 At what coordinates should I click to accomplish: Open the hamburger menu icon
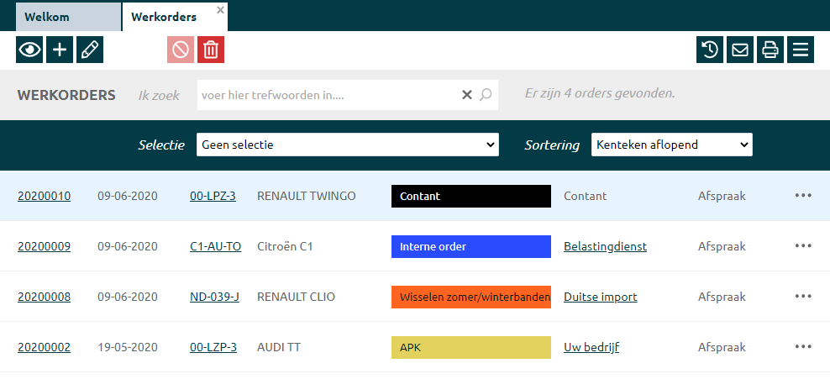coord(800,50)
